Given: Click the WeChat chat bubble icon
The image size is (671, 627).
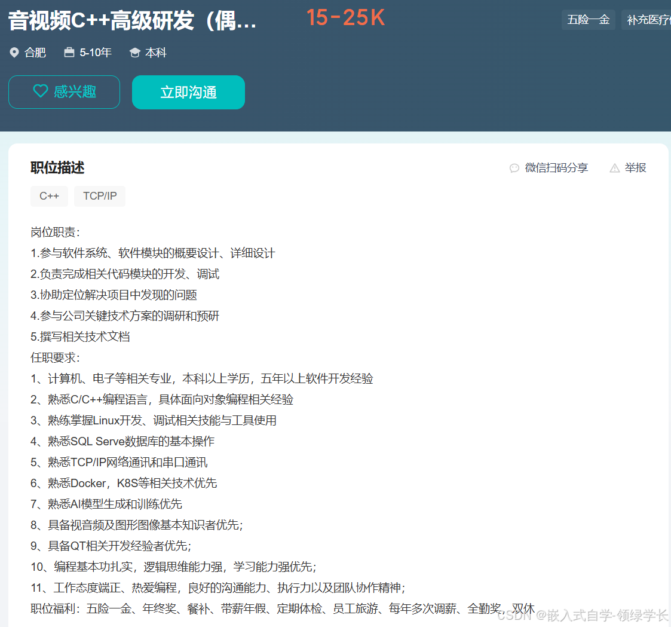Looking at the screenshot, I should 514,168.
